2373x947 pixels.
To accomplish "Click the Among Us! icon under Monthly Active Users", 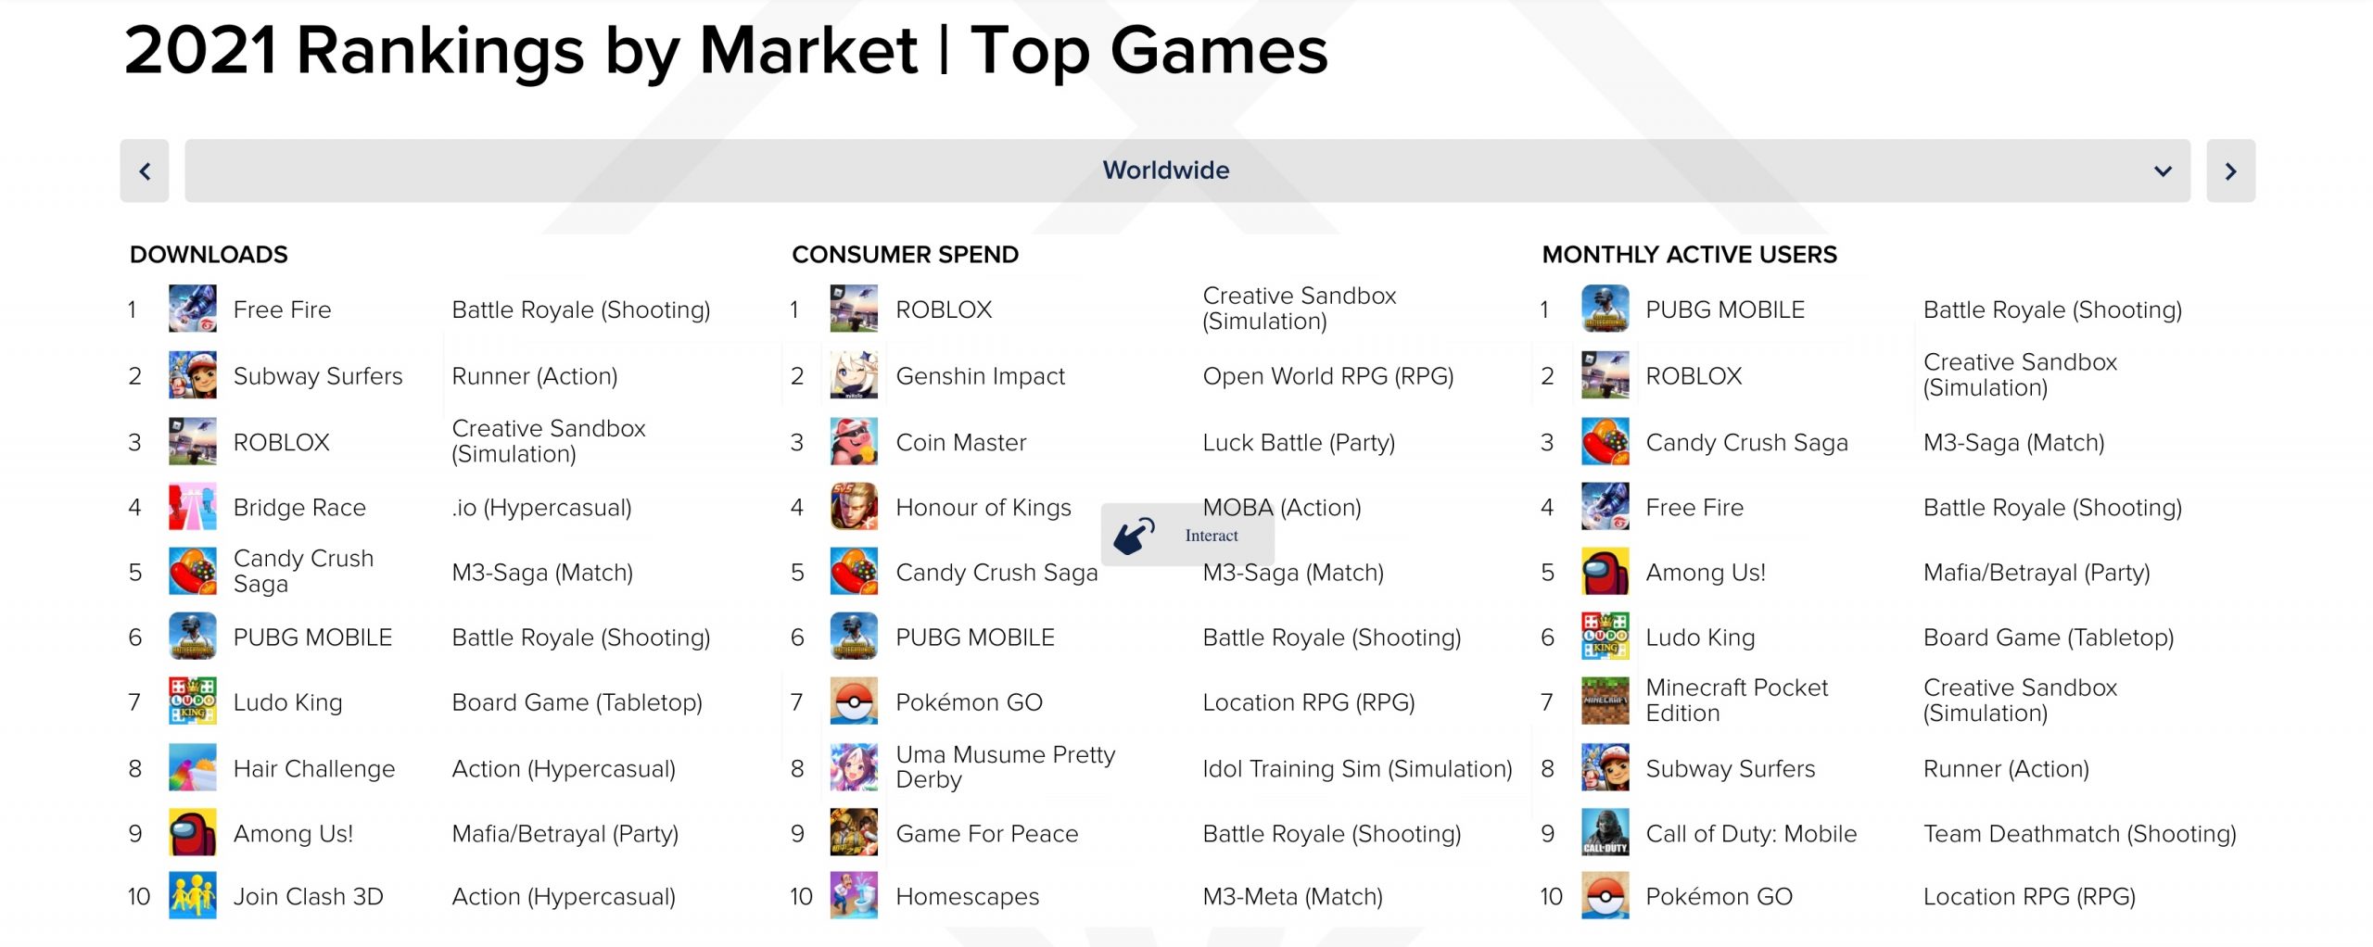I will tap(1605, 572).
